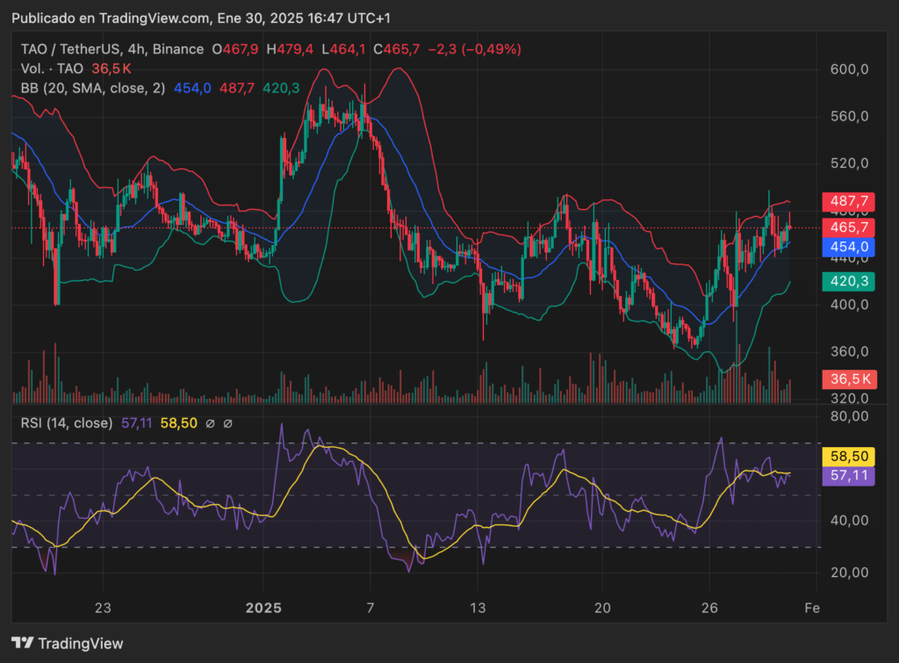Open the RSI (14, close) indicator legend
Viewport: 899px width, 663px height.
pos(67,423)
